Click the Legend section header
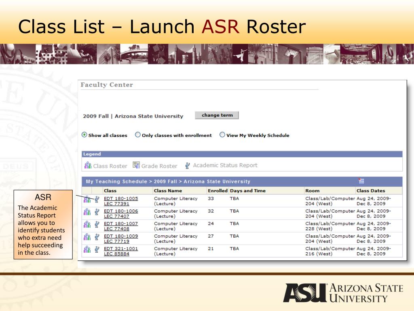The image size is (414, 311). [x=242, y=154]
